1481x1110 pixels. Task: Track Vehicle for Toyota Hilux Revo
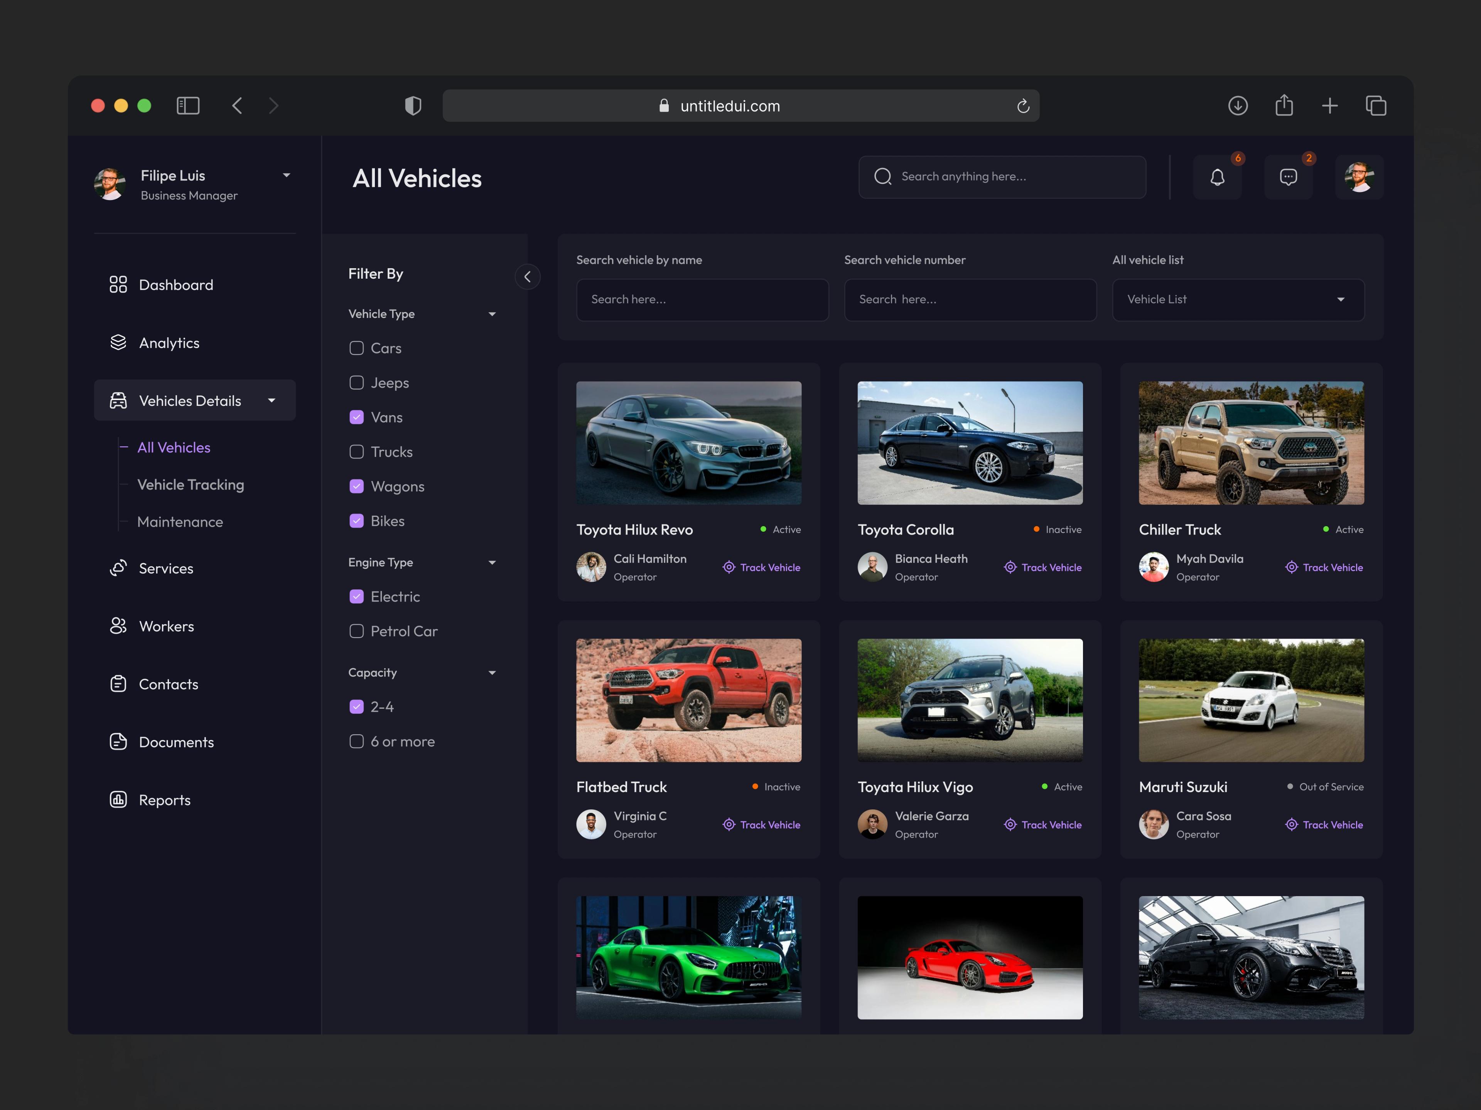click(x=761, y=567)
